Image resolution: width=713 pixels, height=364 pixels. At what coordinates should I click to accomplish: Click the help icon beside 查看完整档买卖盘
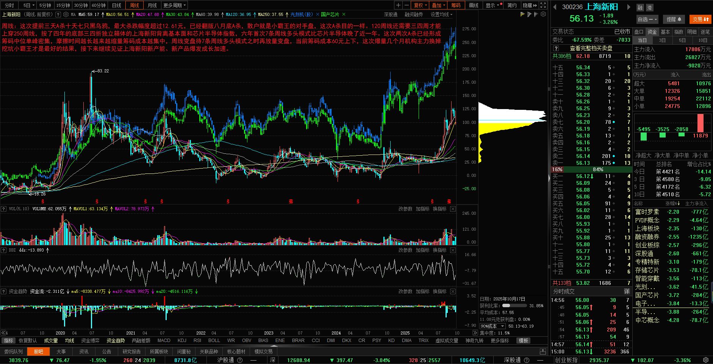556,48
